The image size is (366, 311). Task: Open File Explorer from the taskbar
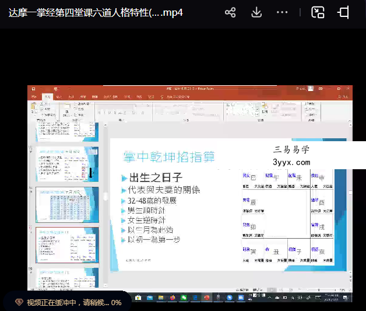click(x=161, y=298)
